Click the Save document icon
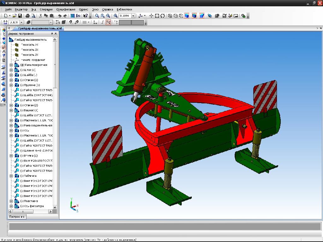Image resolution: width=323 pixels, height=242 pixels. coord(20,16)
